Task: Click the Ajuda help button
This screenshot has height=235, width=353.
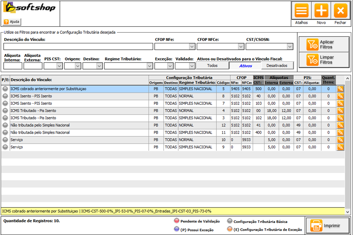Action: (x=12, y=22)
